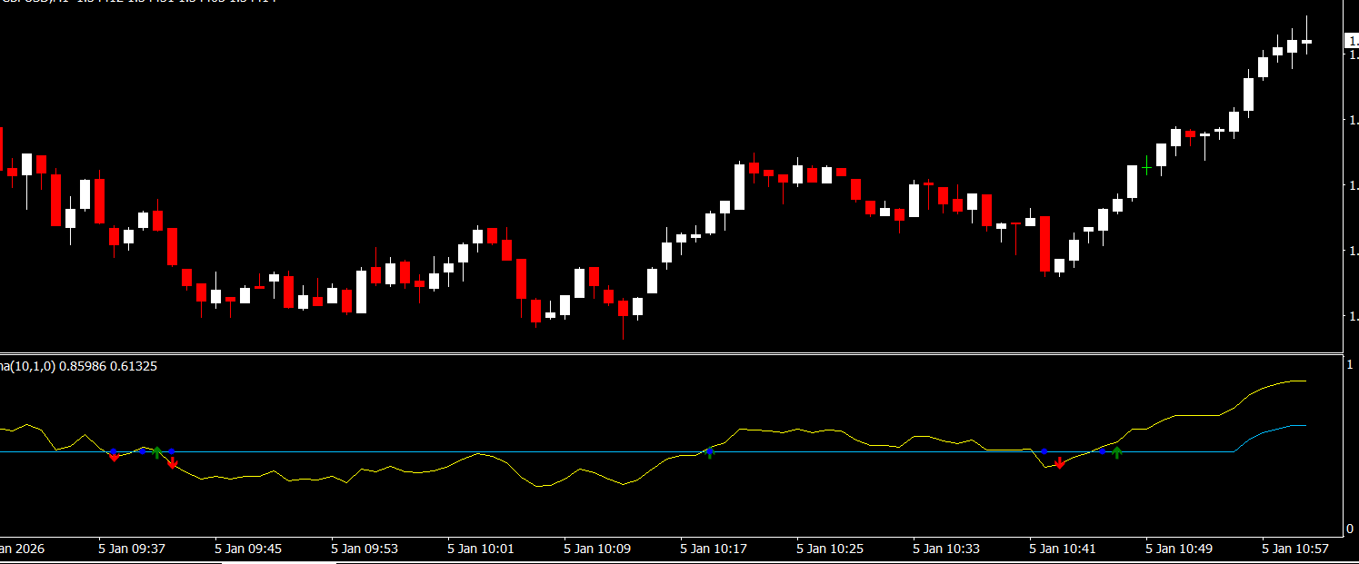This screenshot has height=564, width=1359.
Task: Click the 5 Jan 10:01 time label
Action: point(481,549)
